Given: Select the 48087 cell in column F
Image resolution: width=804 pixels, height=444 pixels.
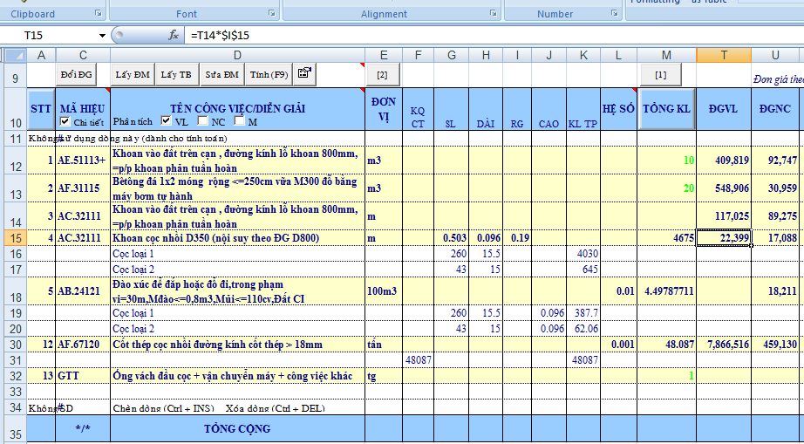Looking at the screenshot, I should (418, 360).
